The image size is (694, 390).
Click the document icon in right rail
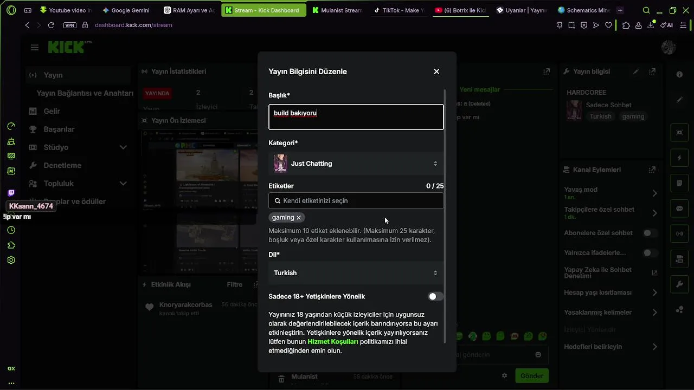(679, 184)
